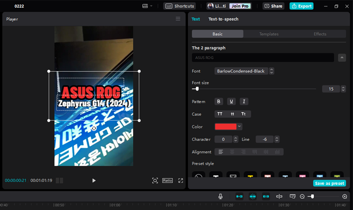Toggle Italic text pattern
This screenshot has width=353, height=210.
244,102
